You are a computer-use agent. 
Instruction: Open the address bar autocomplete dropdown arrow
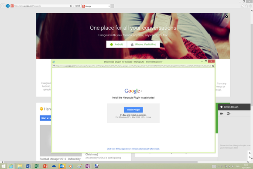click(74, 6)
